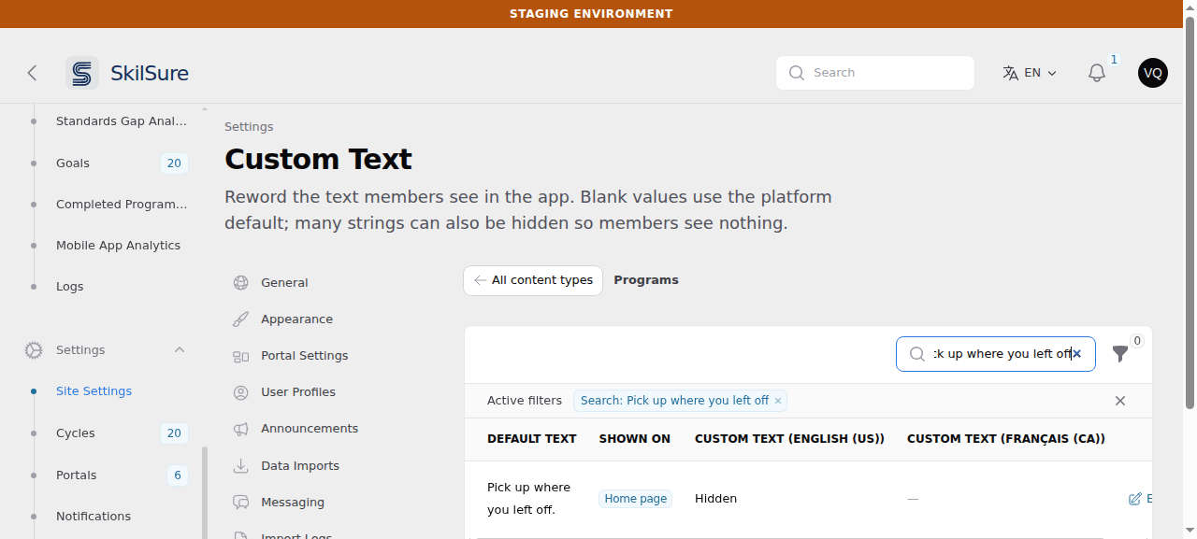Click the sidebar scrollbar thumb
Viewport: 1197px width, 539px height.
click(x=205, y=491)
